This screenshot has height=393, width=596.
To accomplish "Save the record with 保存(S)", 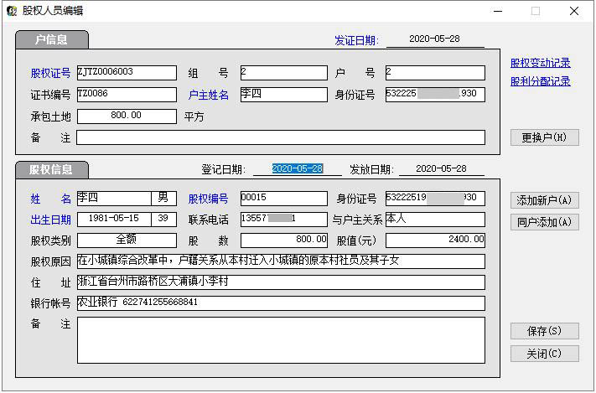I will point(544,331).
